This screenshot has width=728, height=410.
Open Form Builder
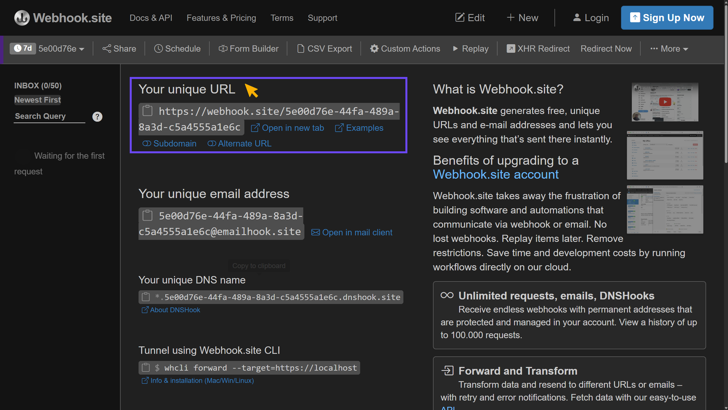click(248, 49)
